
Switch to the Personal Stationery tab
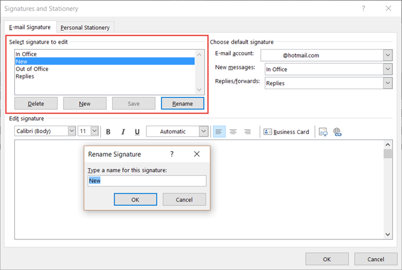pyautogui.click(x=85, y=28)
